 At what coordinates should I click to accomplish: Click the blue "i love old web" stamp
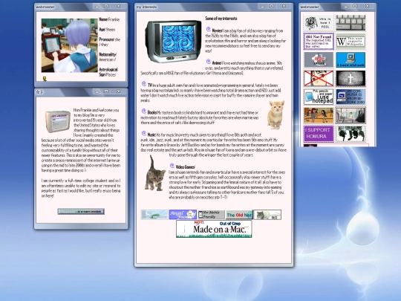[351, 59]
